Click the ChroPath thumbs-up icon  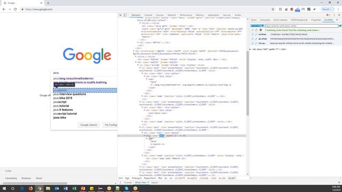click(x=256, y=30)
